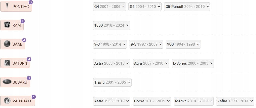Click the Pontiac logo icon
Image resolution: width=256 pixels, height=108 pixels.
[7, 6]
